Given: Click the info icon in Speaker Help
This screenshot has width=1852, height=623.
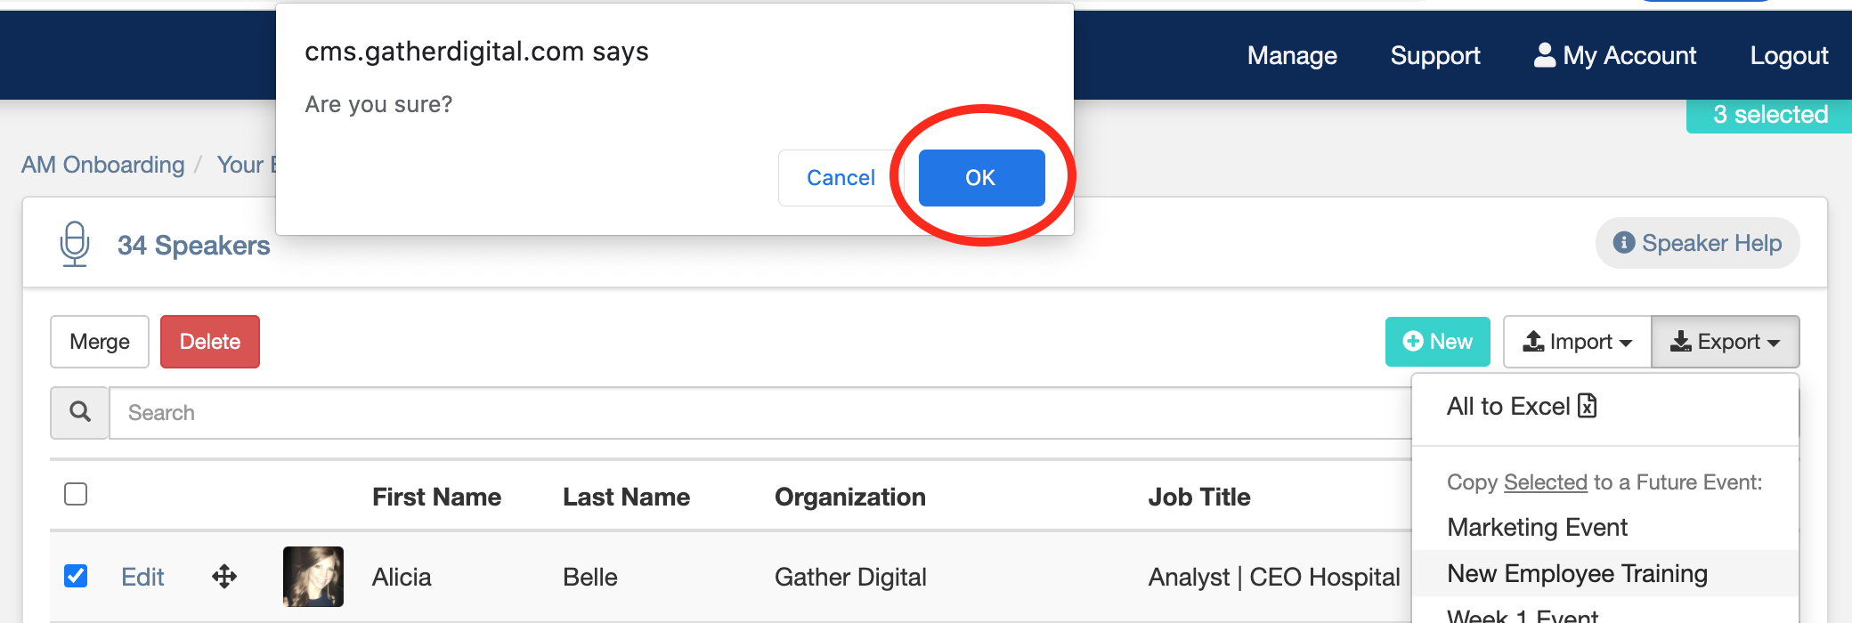Looking at the screenshot, I should 1624,243.
